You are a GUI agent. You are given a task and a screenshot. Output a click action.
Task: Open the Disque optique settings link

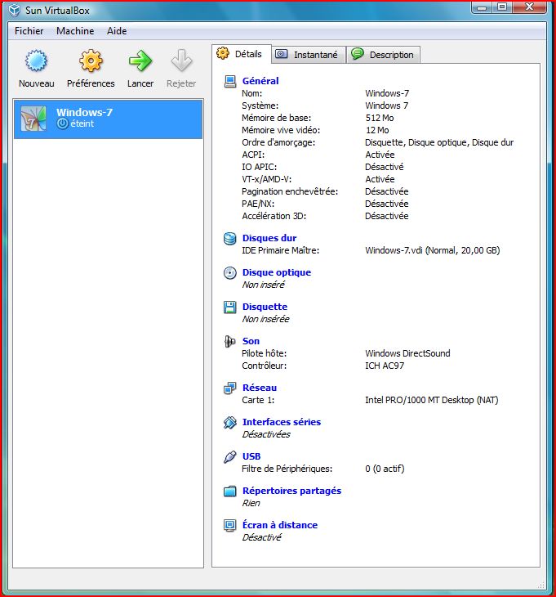point(277,272)
